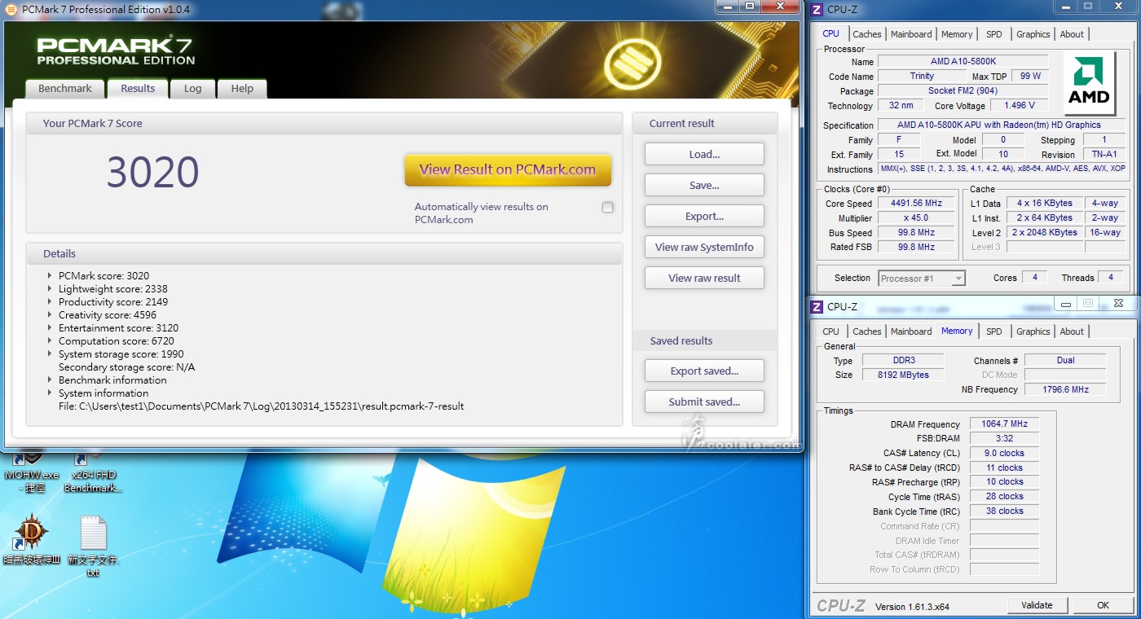Select CPU tab in CPU-Z Memory window
Viewport: 1141px width, 619px height.
830,331
